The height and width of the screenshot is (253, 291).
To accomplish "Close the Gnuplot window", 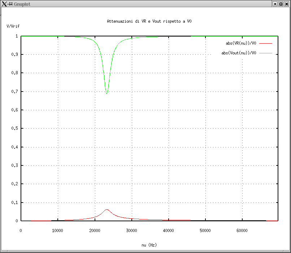I will tap(286, 4).
